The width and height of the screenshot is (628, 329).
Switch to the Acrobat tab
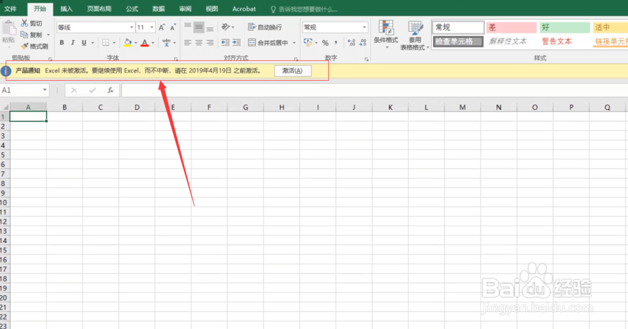click(244, 9)
